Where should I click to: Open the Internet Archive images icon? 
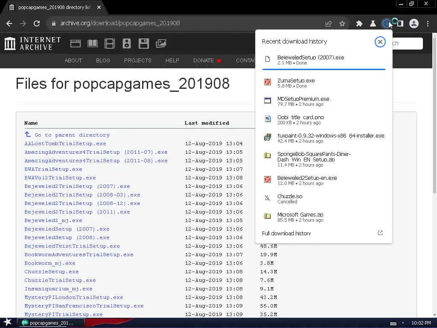161,44
